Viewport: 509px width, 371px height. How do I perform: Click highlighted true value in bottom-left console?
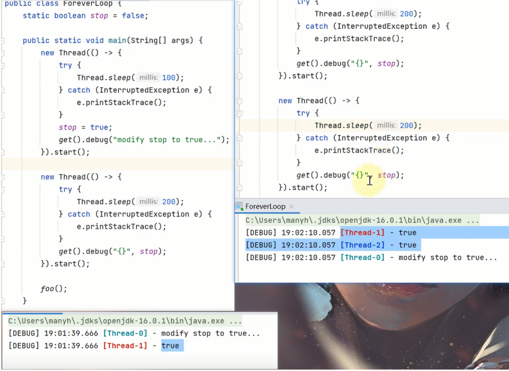point(170,346)
